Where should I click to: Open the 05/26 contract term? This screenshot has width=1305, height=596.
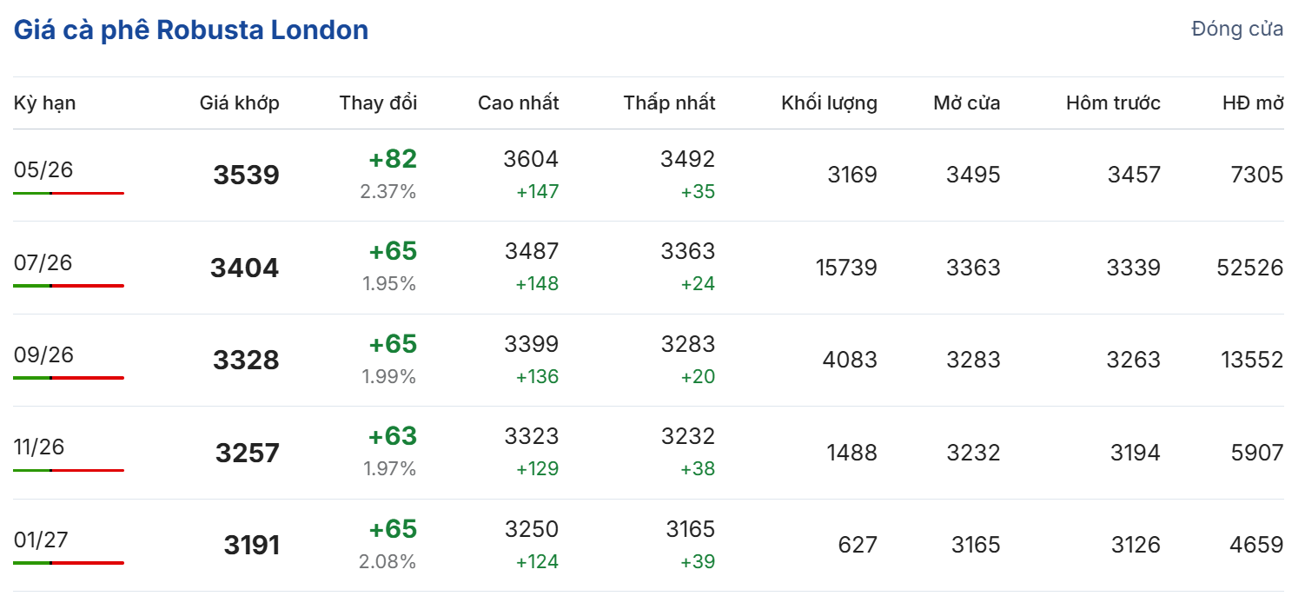point(43,170)
